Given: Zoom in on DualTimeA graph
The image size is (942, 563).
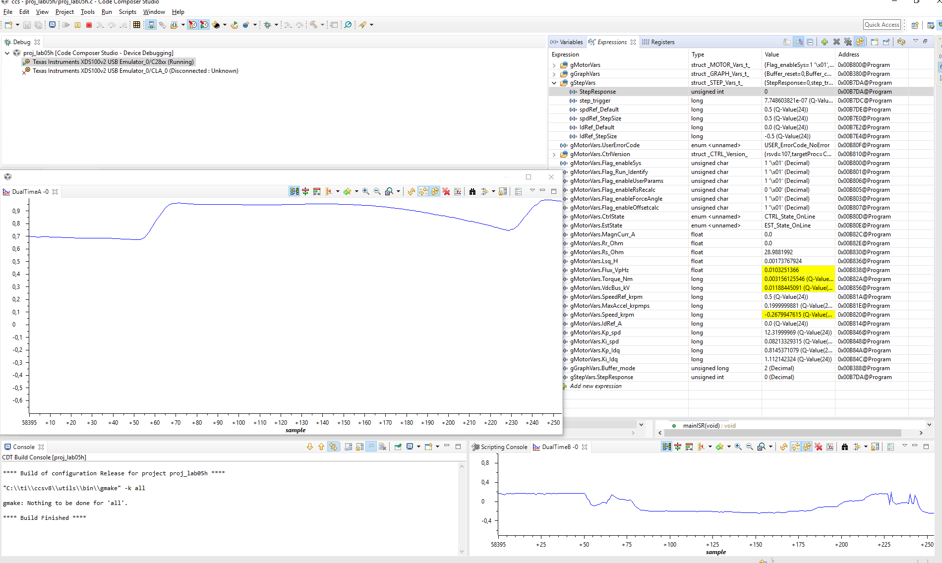Looking at the screenshot, I should coord(366,191).
